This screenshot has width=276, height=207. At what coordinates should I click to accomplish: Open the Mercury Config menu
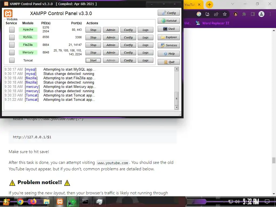(x=128, y=53)
